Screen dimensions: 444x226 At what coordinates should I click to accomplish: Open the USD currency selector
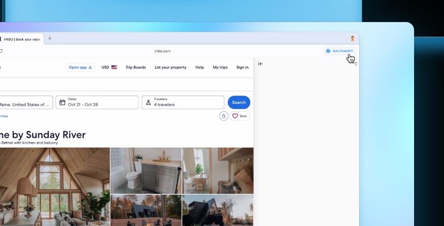click(x=105, y=67)
